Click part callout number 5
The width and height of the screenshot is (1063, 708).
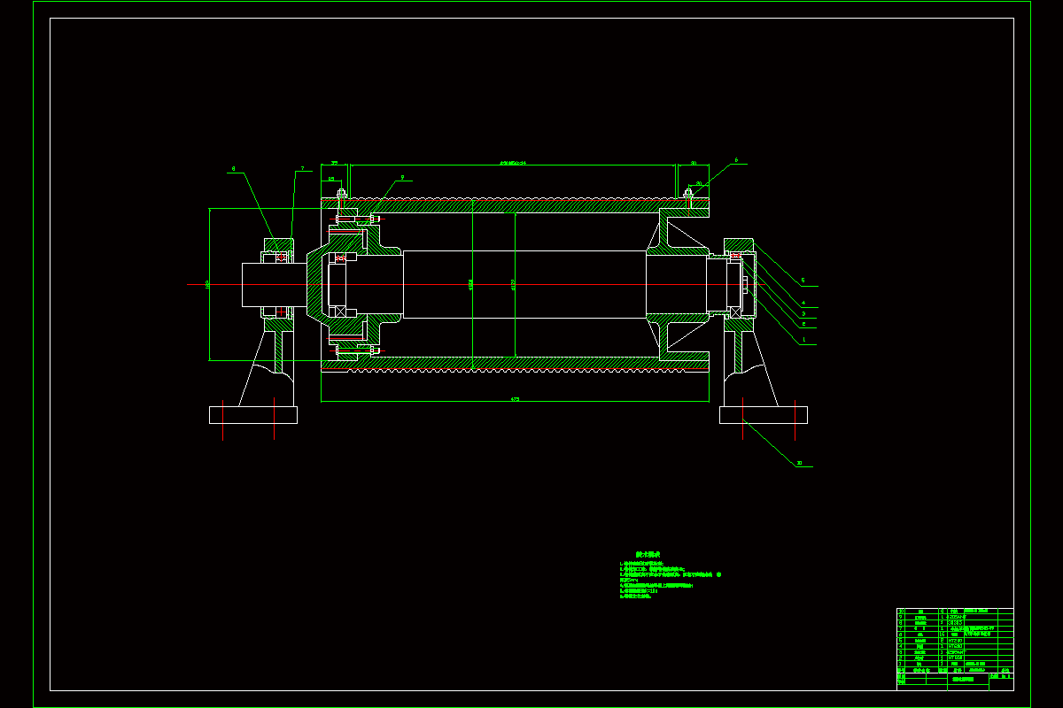coord(803,281)
